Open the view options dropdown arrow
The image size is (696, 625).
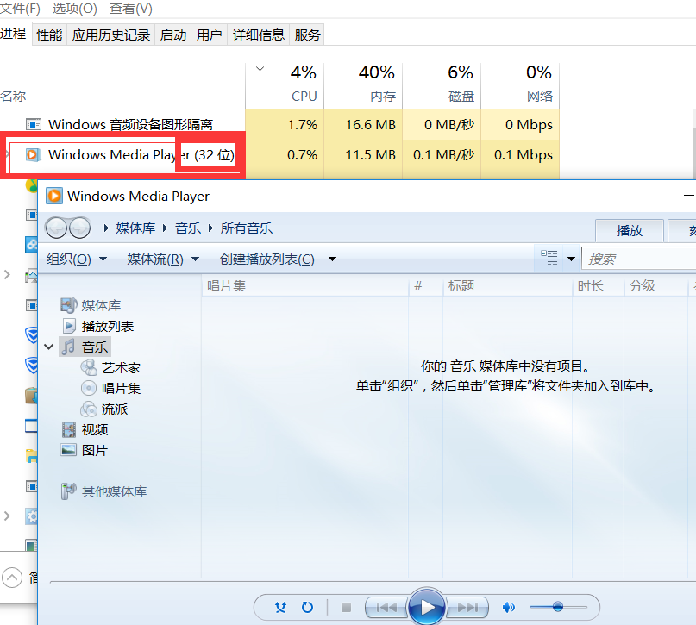571,259
